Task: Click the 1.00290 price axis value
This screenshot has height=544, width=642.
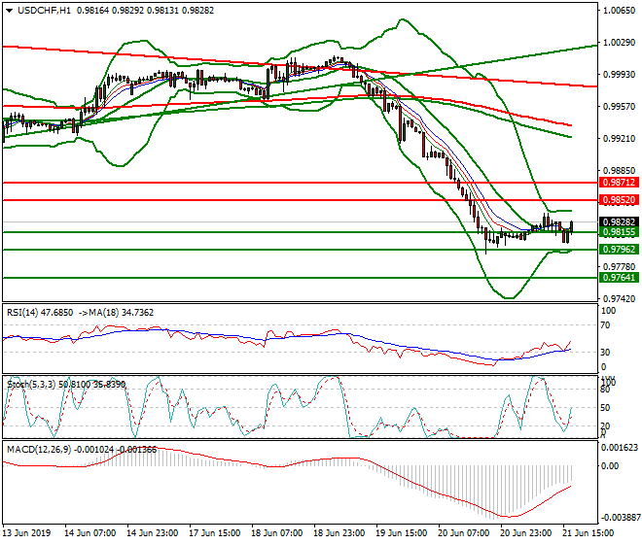Action: pos(619,43)
